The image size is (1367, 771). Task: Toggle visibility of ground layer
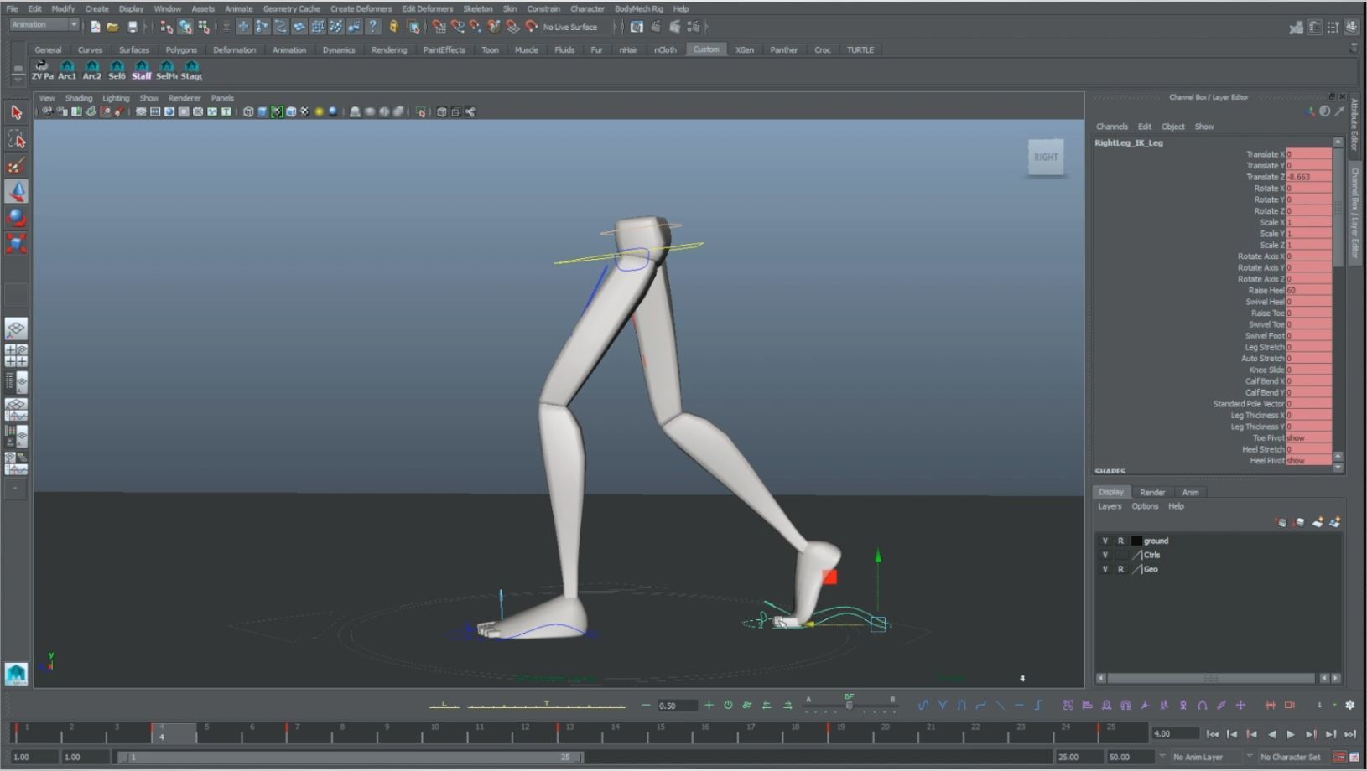[1105, 541]
